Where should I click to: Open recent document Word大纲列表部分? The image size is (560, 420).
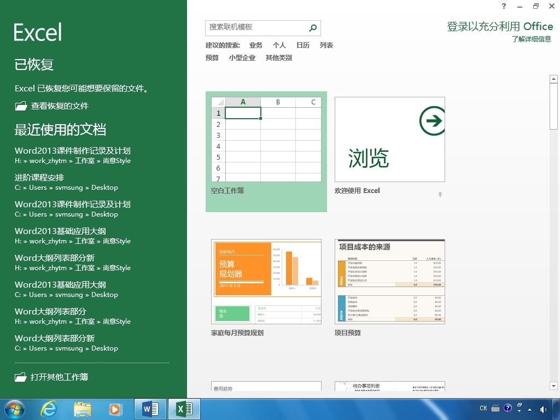tap(73, 316)
